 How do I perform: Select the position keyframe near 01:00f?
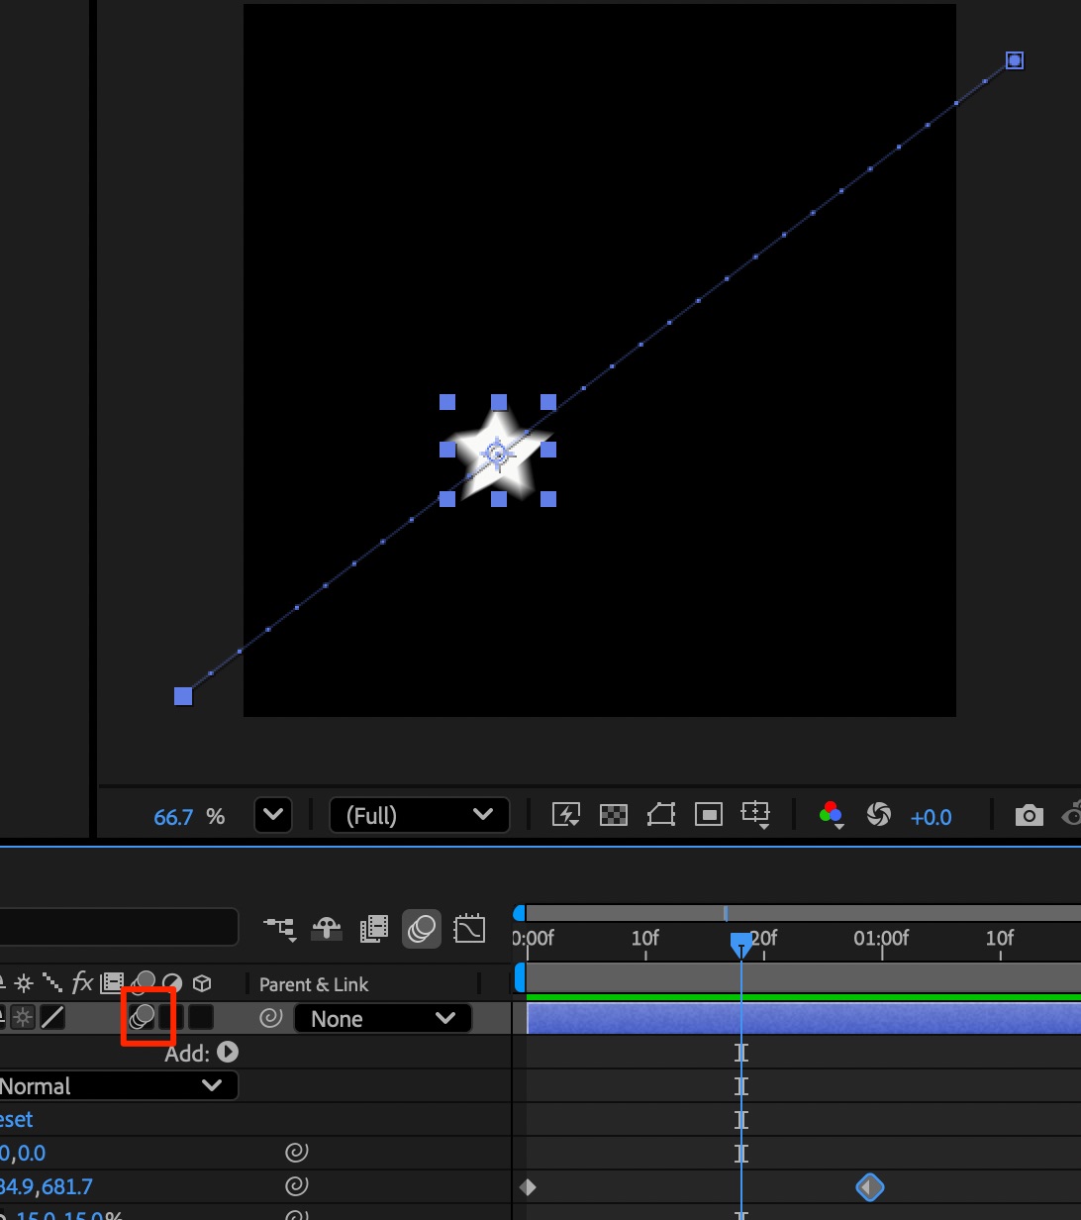tap(869, 1186)
